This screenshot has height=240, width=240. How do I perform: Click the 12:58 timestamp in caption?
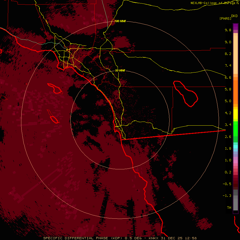pyautogui.click(x=191, y=238)
